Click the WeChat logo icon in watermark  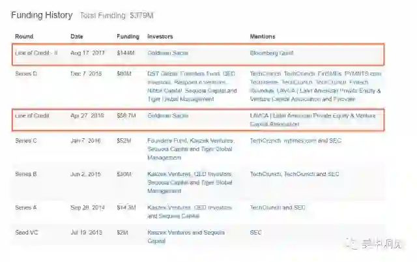point(352,244)
